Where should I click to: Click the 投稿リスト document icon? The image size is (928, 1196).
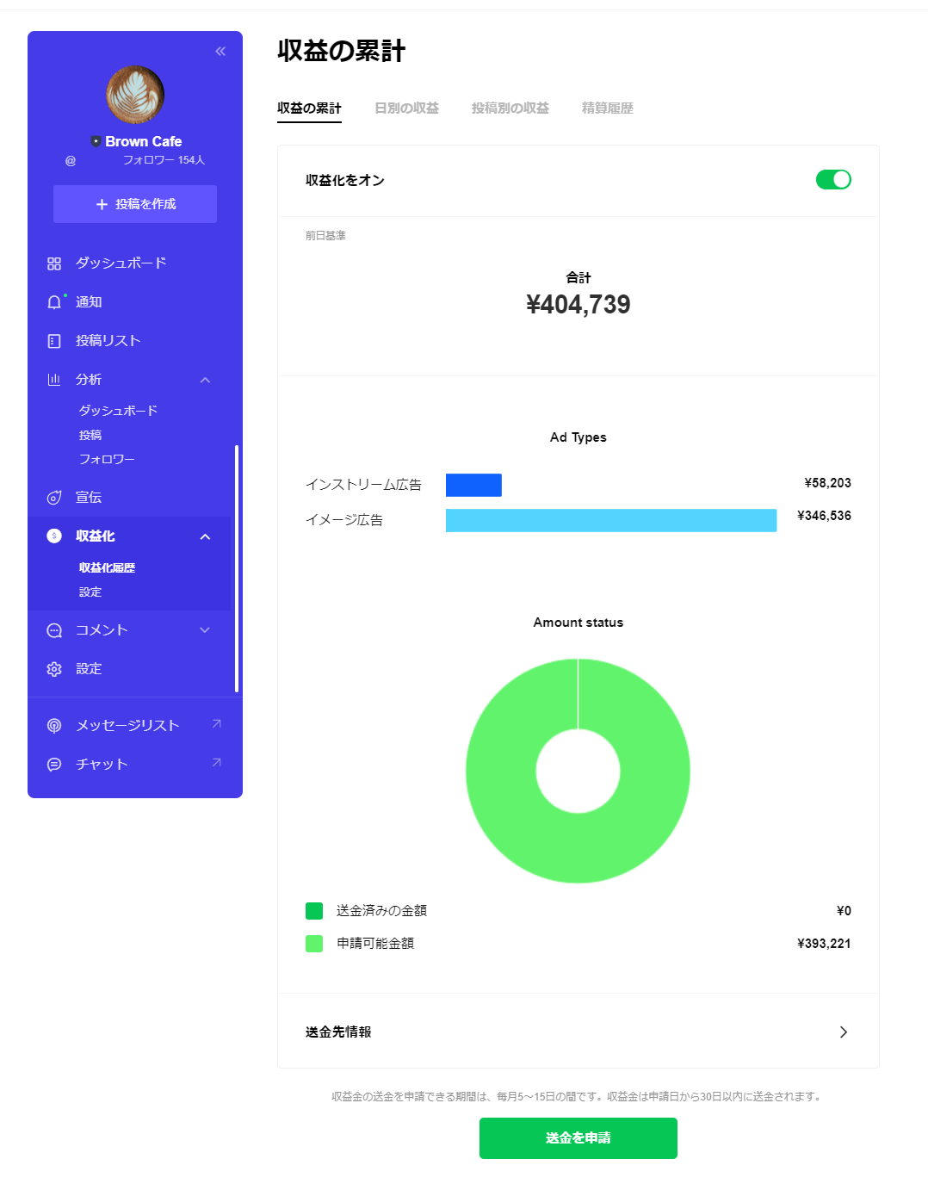point(54,341)
